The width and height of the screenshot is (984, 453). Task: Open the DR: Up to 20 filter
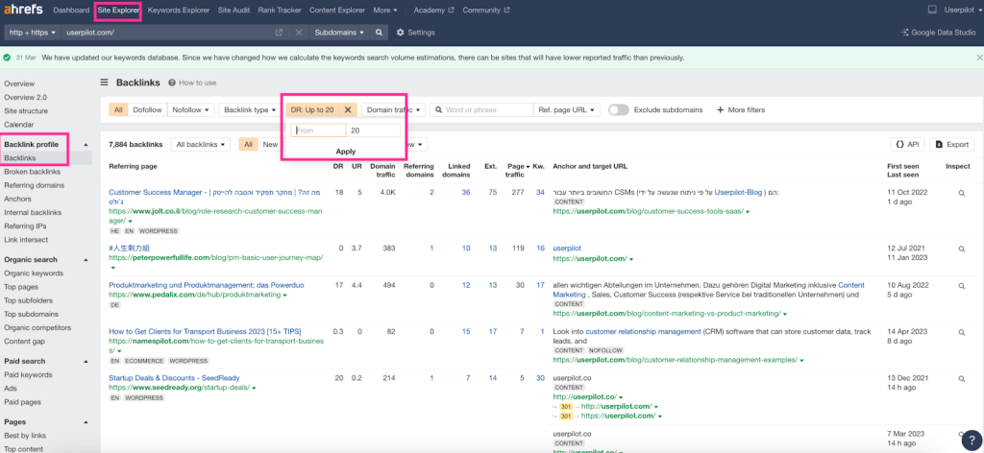coord(312,109)
